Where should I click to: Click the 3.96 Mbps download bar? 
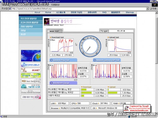click(x=88, y=90)
